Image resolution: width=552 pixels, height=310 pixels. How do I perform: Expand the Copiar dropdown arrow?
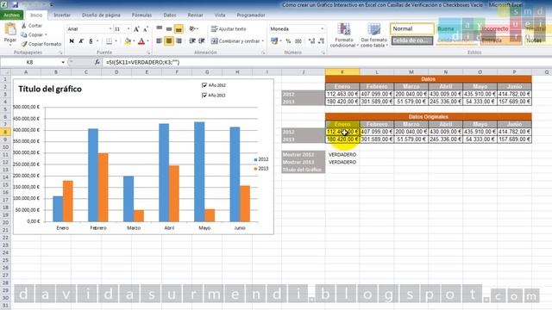click(46, 34)
